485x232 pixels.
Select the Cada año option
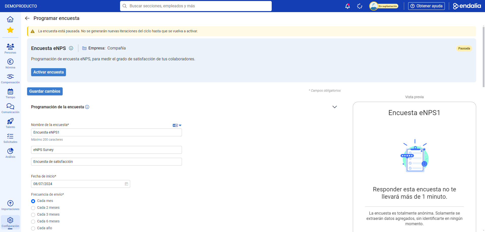[33, 228]
